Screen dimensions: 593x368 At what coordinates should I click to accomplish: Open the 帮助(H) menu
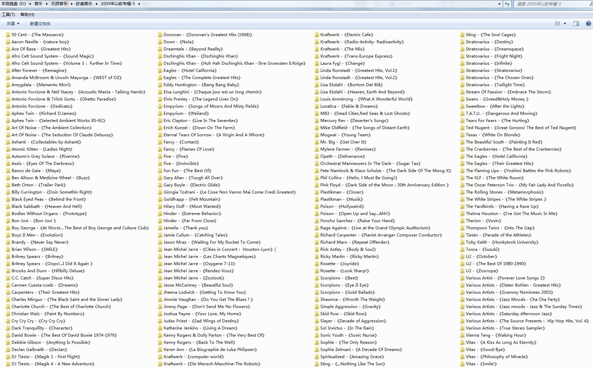27,15
